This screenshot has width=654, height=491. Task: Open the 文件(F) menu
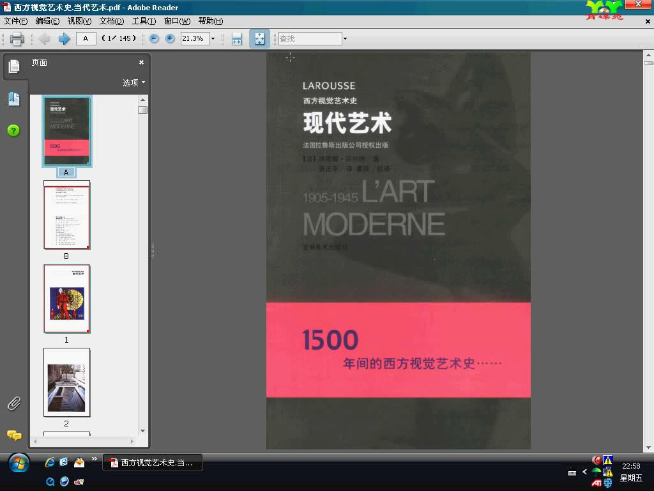tap(15, 21)
